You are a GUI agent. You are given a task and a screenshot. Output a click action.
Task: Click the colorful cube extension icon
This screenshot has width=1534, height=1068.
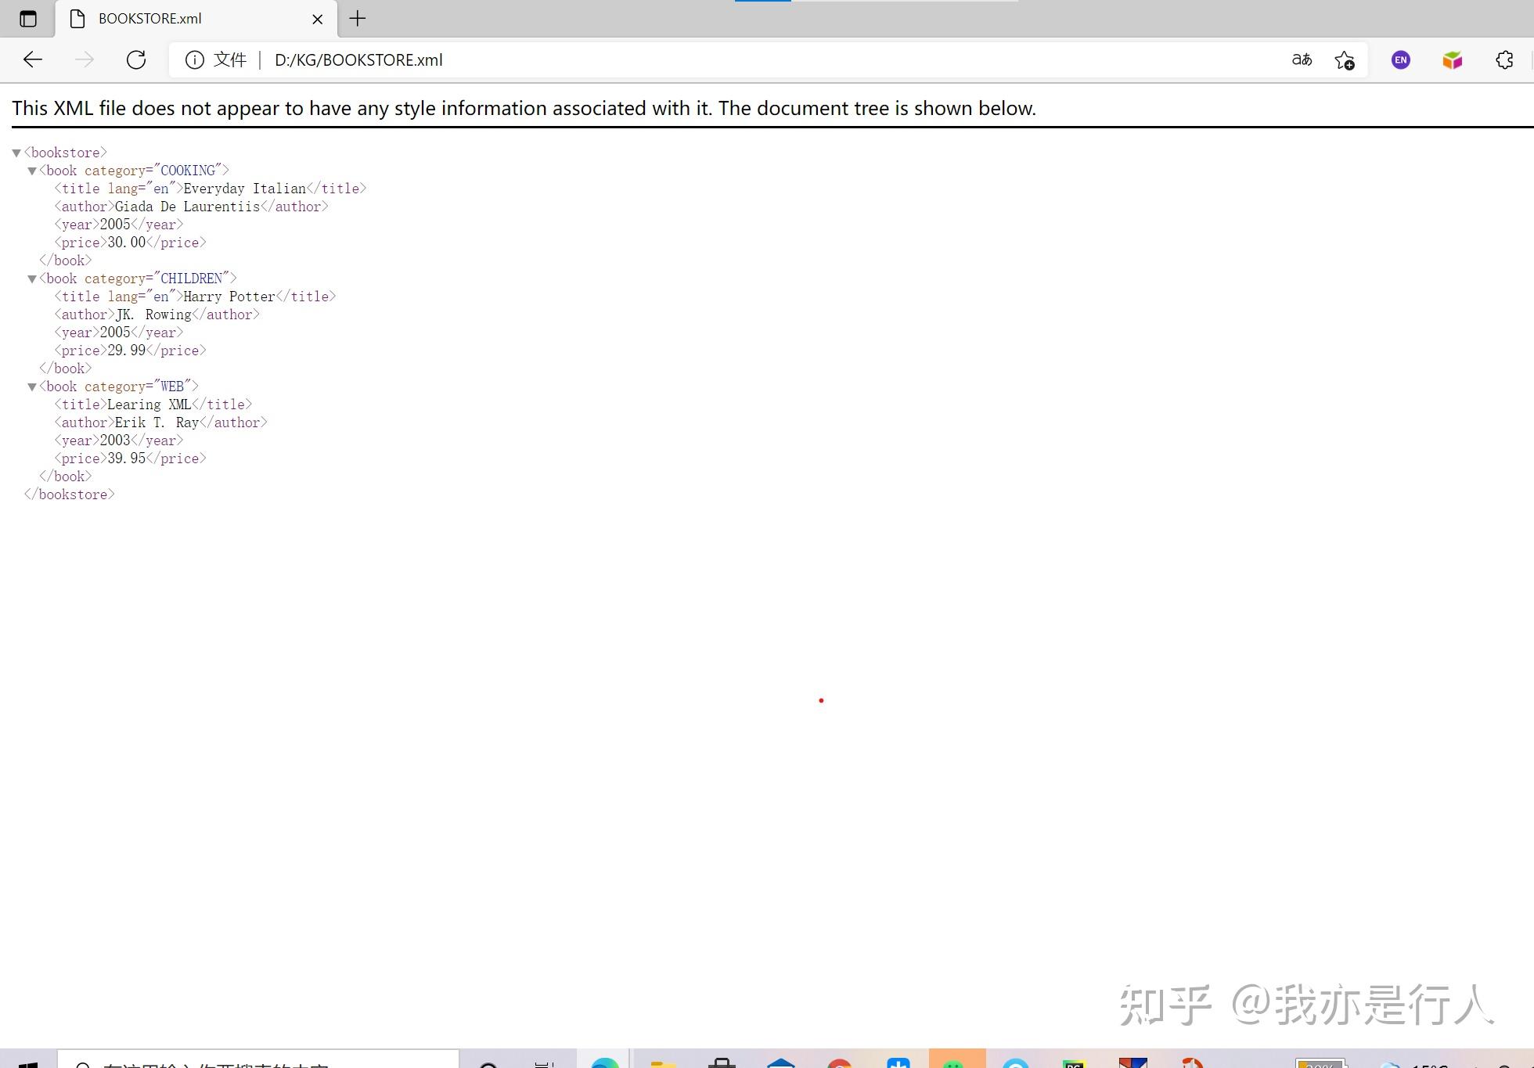(1453, 59)
